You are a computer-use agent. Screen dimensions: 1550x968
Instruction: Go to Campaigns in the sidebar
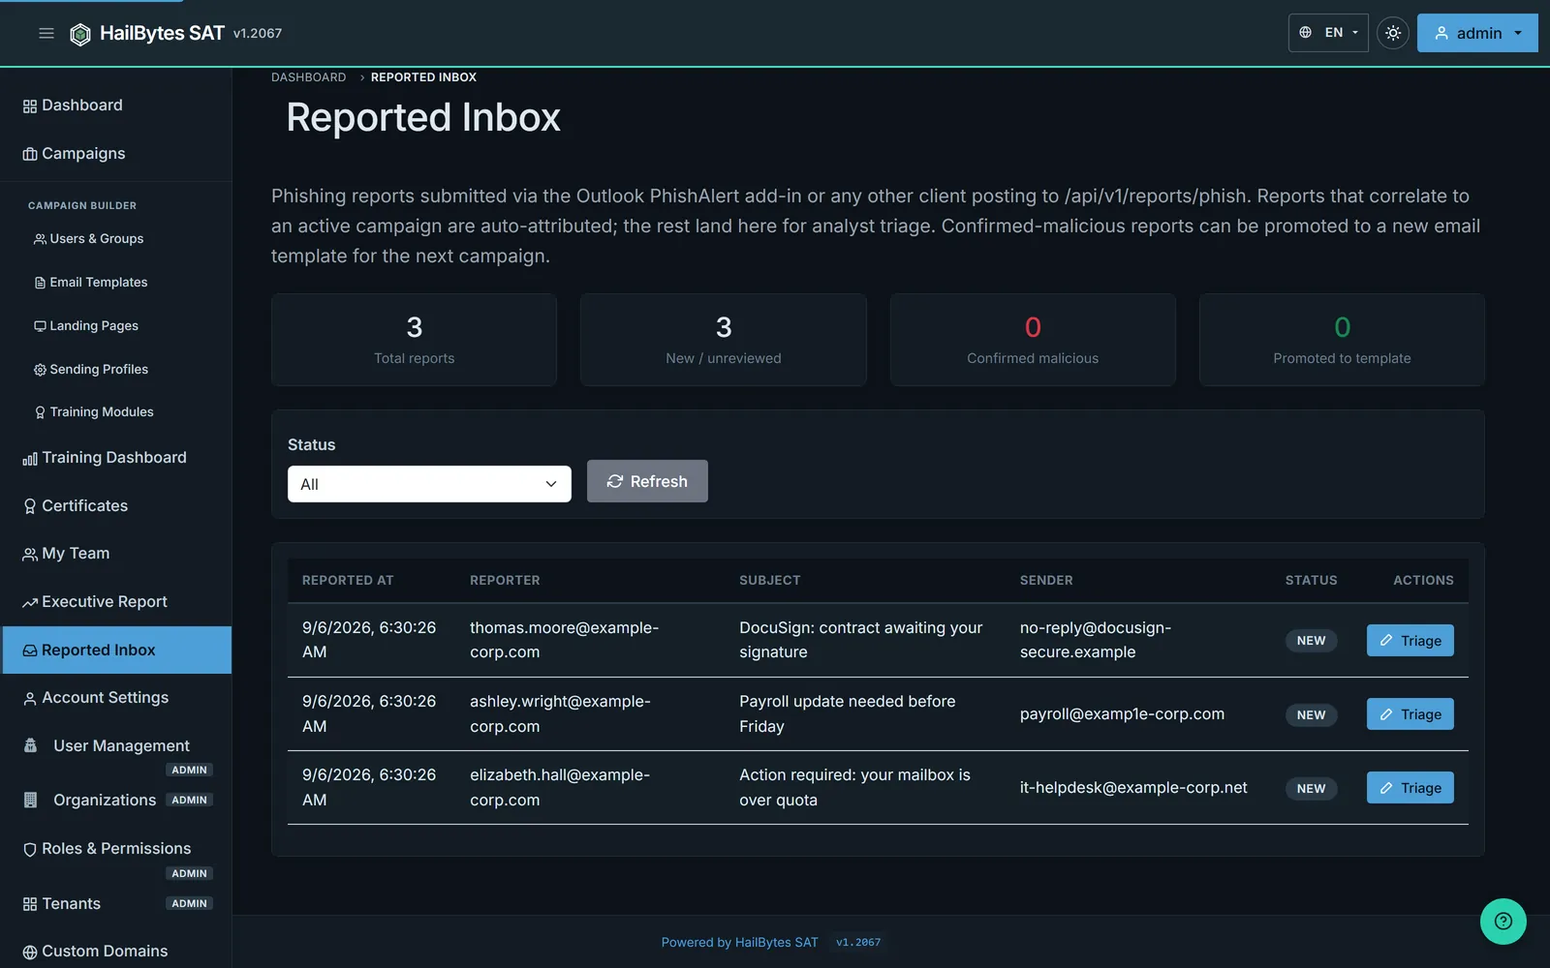click(x=116, y=154)
